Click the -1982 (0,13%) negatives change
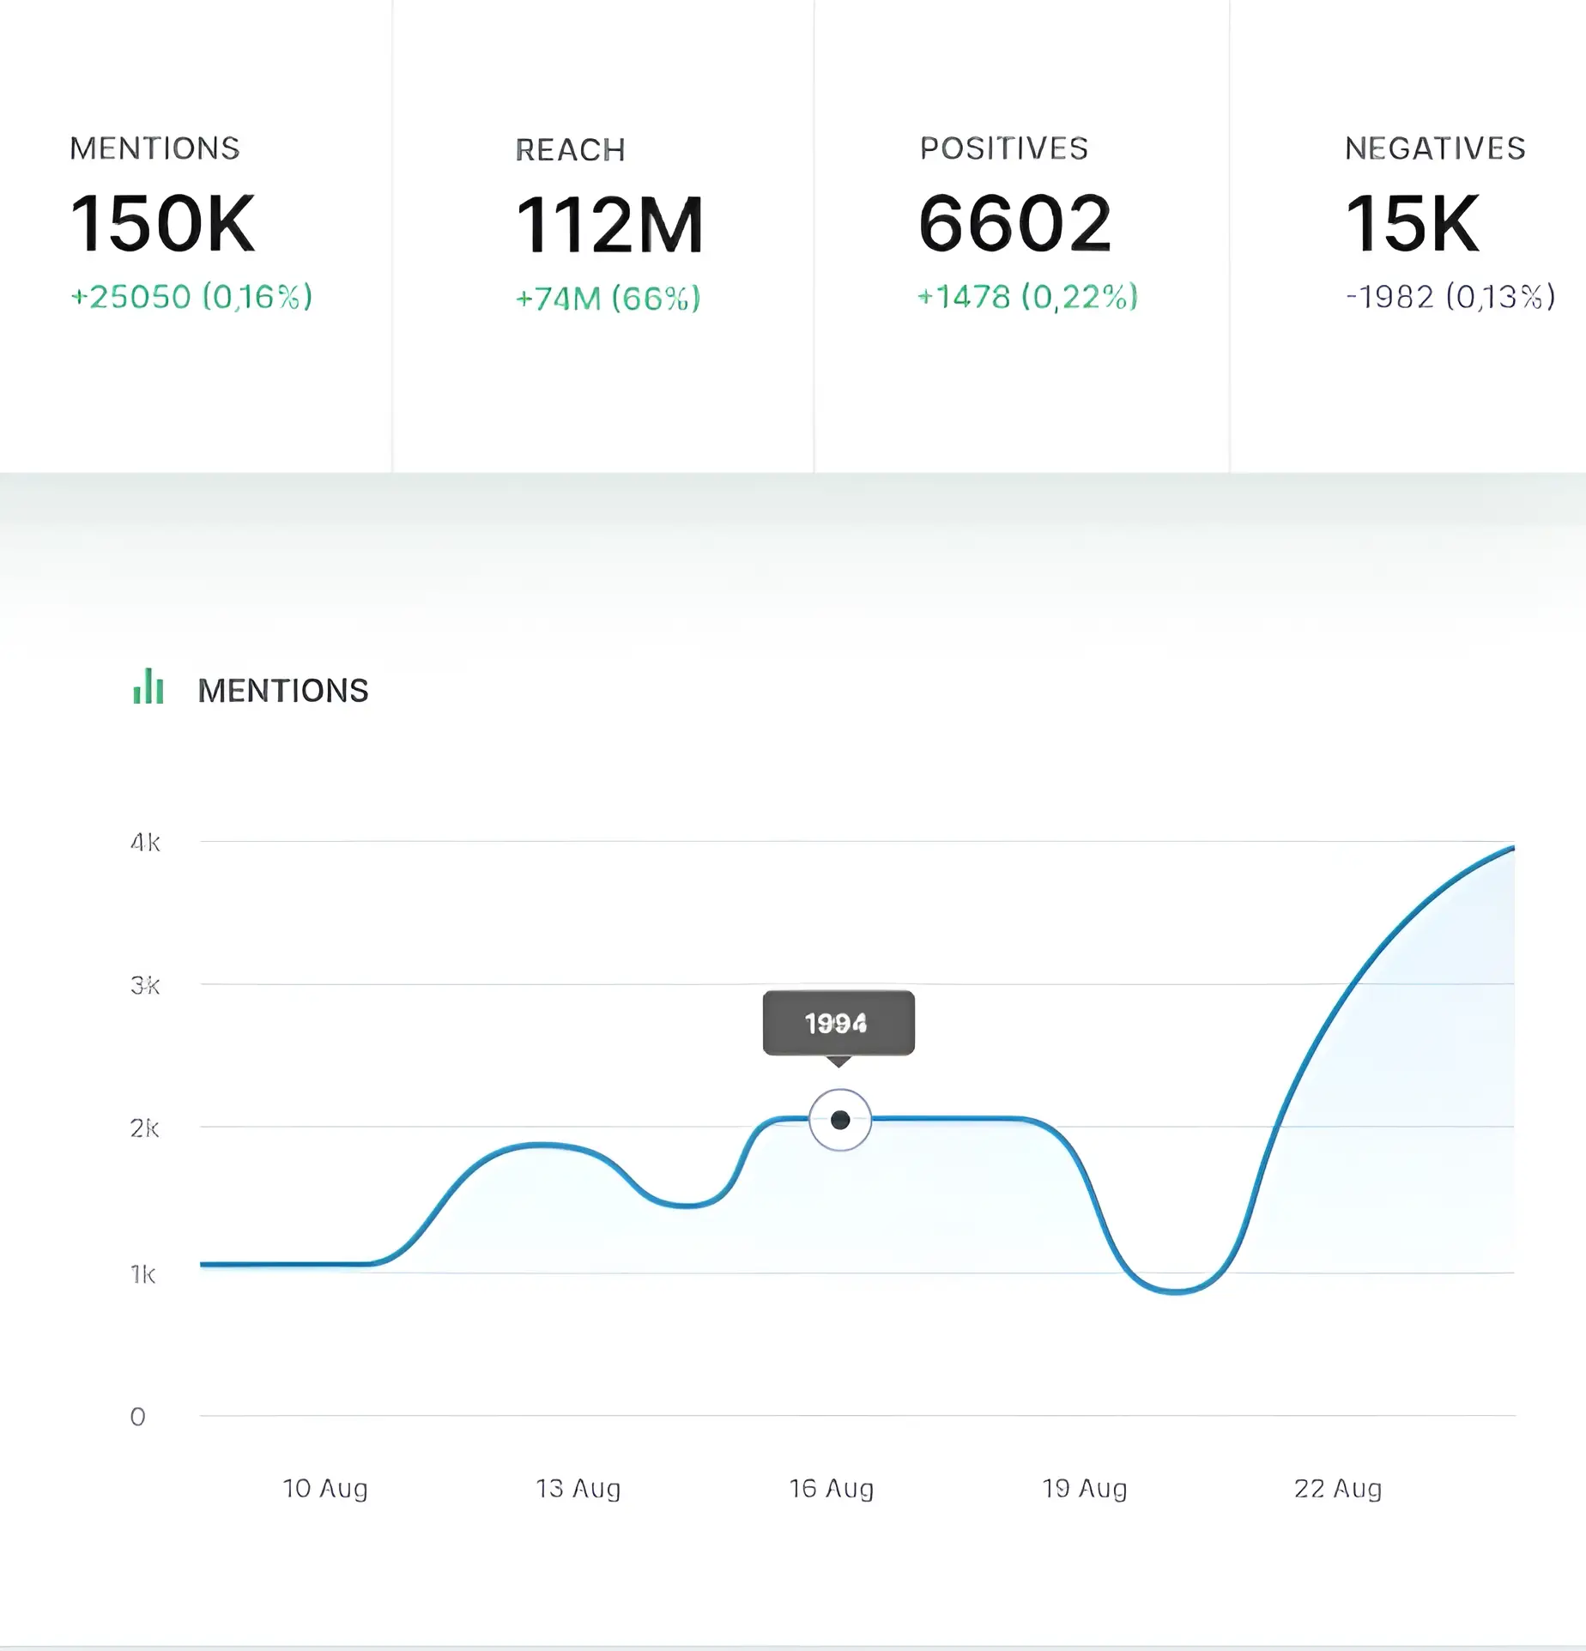Viewport: 1586px width, 1651px height. pos(1450,297)
